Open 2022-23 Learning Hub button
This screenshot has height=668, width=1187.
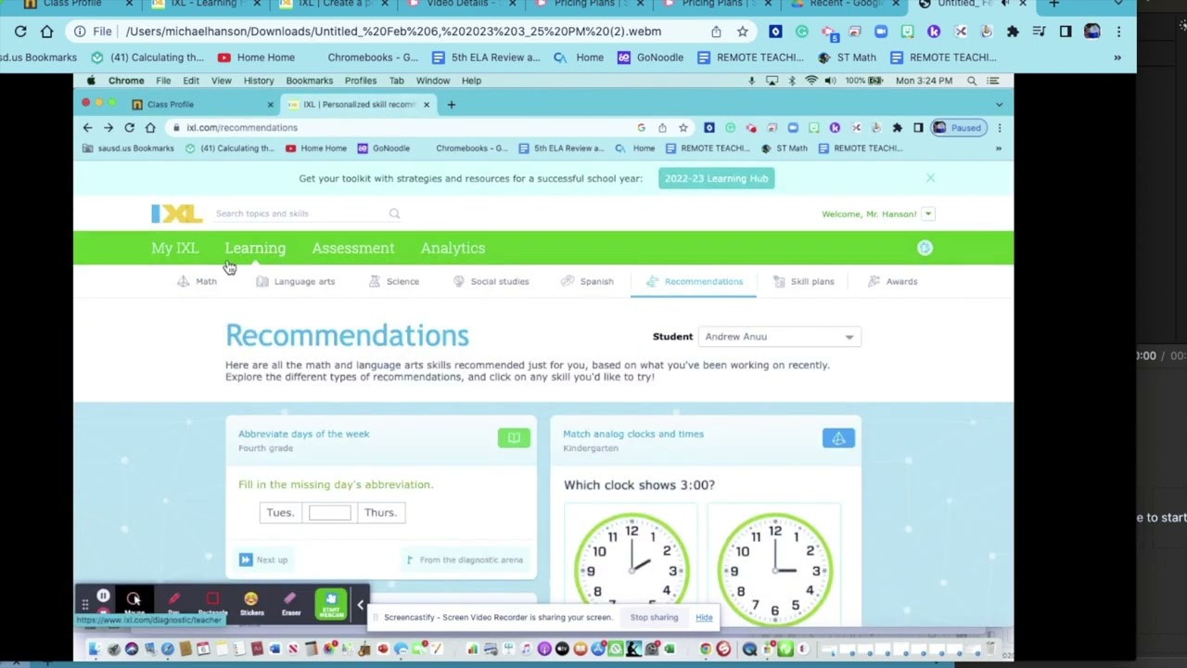pyautogui.click(x=716, y=178)
